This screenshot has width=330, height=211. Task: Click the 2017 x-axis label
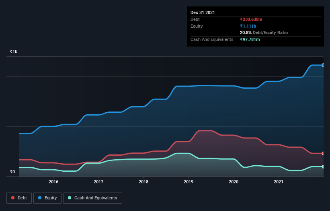(x=98, y=182)
